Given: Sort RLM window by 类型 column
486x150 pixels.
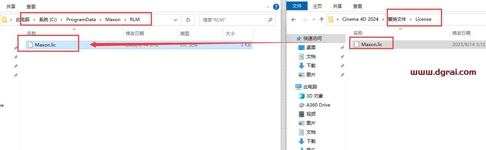Looking at the screenshot, I should [184, 34].
